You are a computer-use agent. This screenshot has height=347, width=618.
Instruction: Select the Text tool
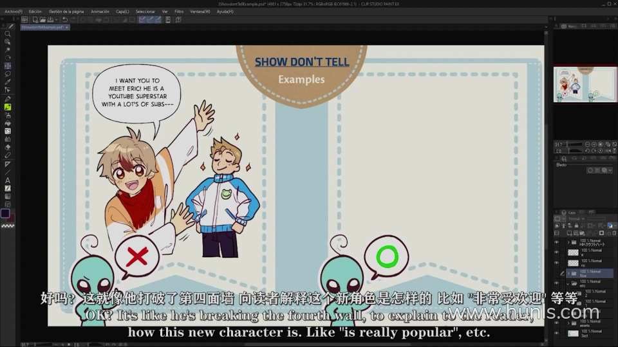click(8, 180)
